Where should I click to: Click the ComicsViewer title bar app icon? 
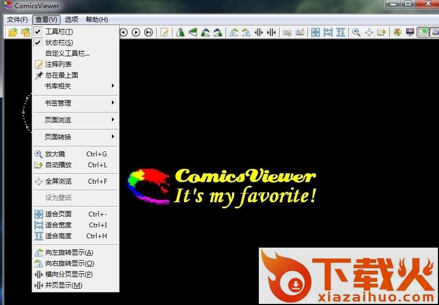8,5
